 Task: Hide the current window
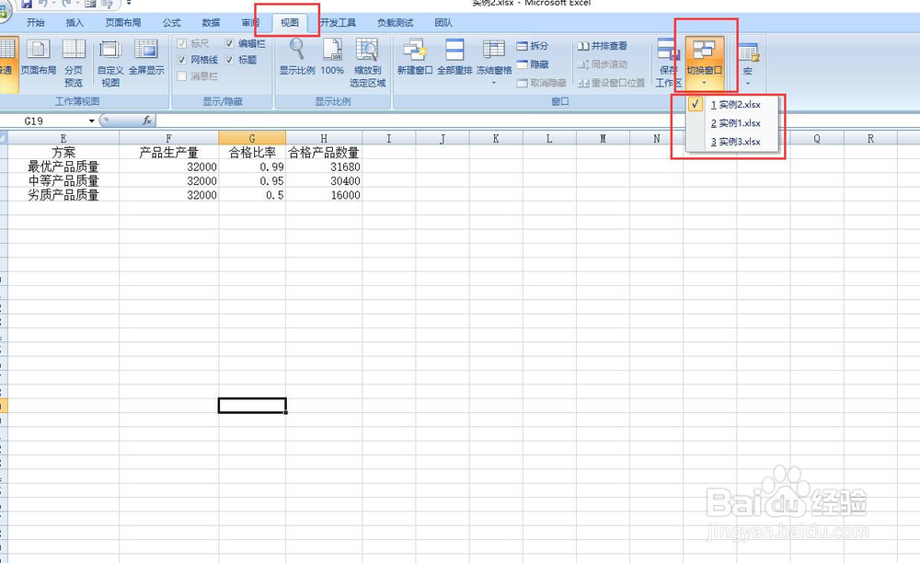[x=533, y=64]
